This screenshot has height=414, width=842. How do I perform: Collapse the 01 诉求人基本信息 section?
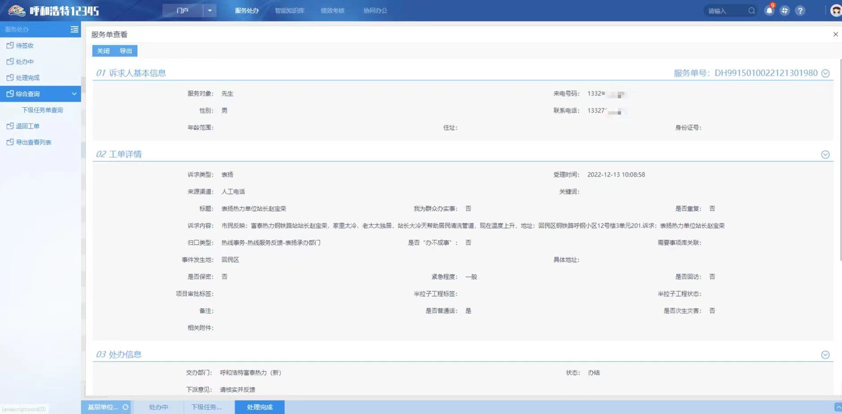pyautogui.click(x=825, y=73)
